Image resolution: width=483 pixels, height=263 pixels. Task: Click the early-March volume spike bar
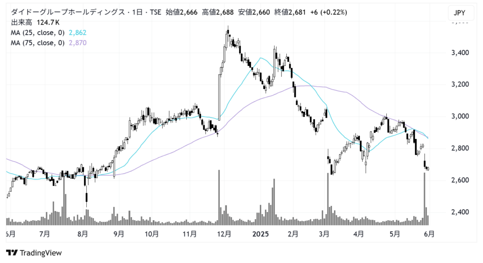coord(328,199)
